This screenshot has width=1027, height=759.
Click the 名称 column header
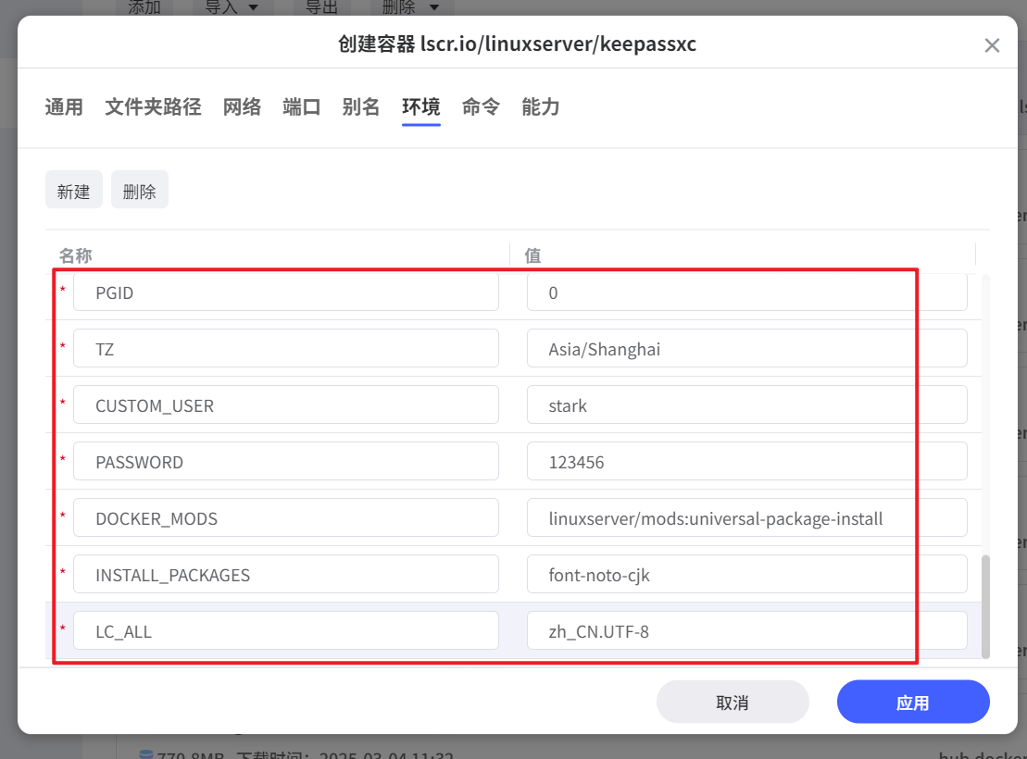pyautogui.click(x=75, y=255)
